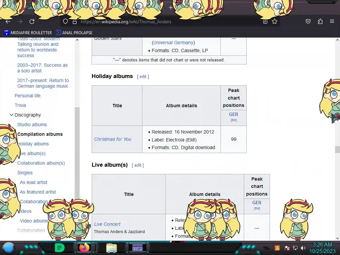Open the Extensions puzzle icon
This screenshot has height=255, width=340.
pyautogui.click(x=320, y=21)
